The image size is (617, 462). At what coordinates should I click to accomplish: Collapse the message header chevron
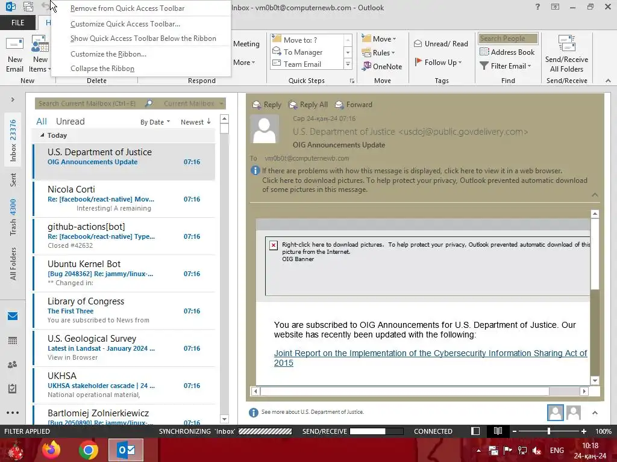[595, 195]
